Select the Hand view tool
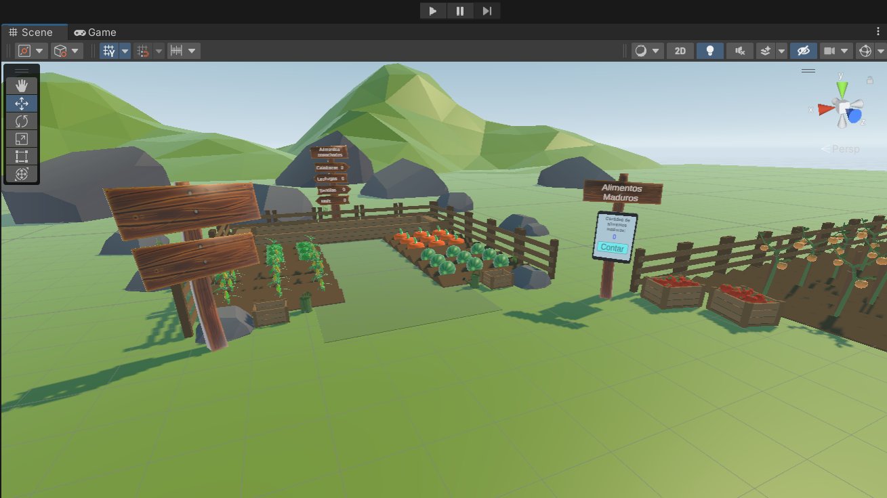This screenshot has height=498, width=887. click(22, 85)
